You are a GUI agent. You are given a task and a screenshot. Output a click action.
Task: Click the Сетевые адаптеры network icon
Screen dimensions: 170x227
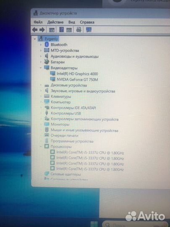click(47, 174)
